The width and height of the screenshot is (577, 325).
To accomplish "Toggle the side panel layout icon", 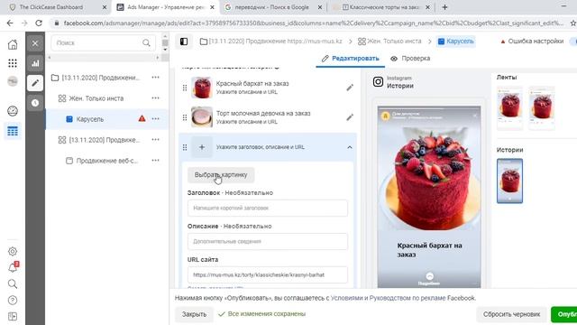I will click(x=184, y=42).
